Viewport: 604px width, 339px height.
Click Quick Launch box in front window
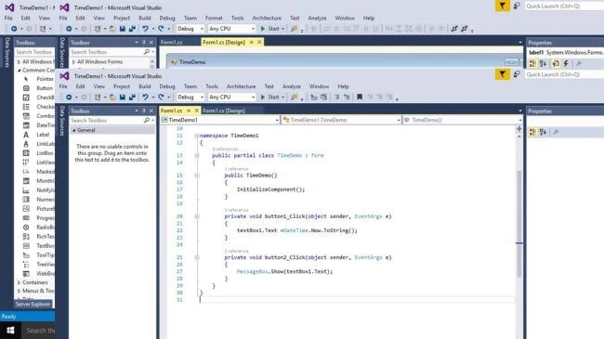pyautogui.click(x=564, y=74)
